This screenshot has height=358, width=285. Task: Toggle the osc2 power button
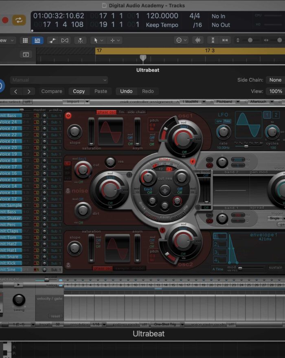click(x=68, y=265)
